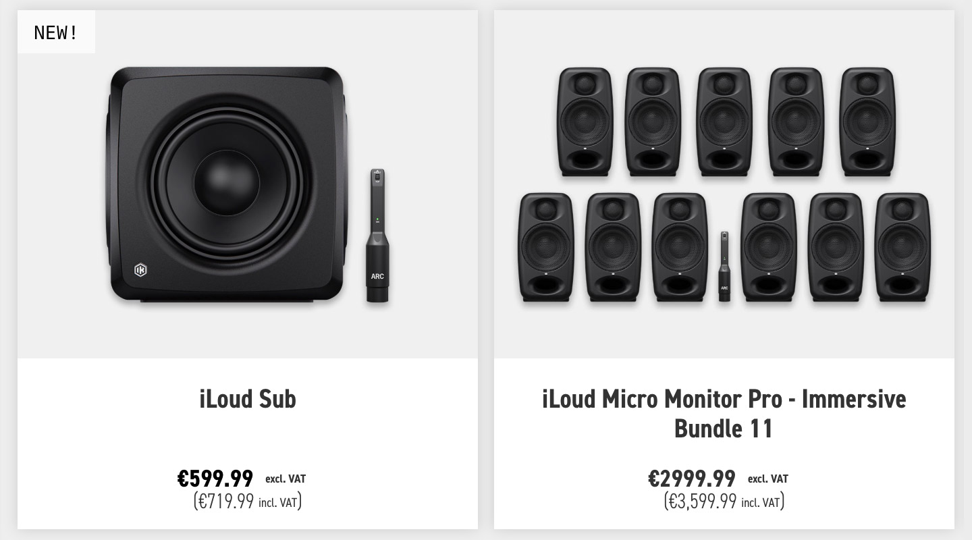This screenshot has width=972, height=540.
Task: Click the speaker just left of the bundle microphone
Action: [680, 247]
